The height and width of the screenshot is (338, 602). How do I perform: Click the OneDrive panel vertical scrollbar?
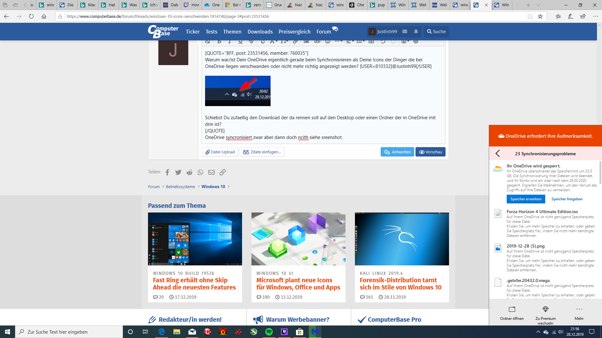pyautogui.click(x=600, y=173)
